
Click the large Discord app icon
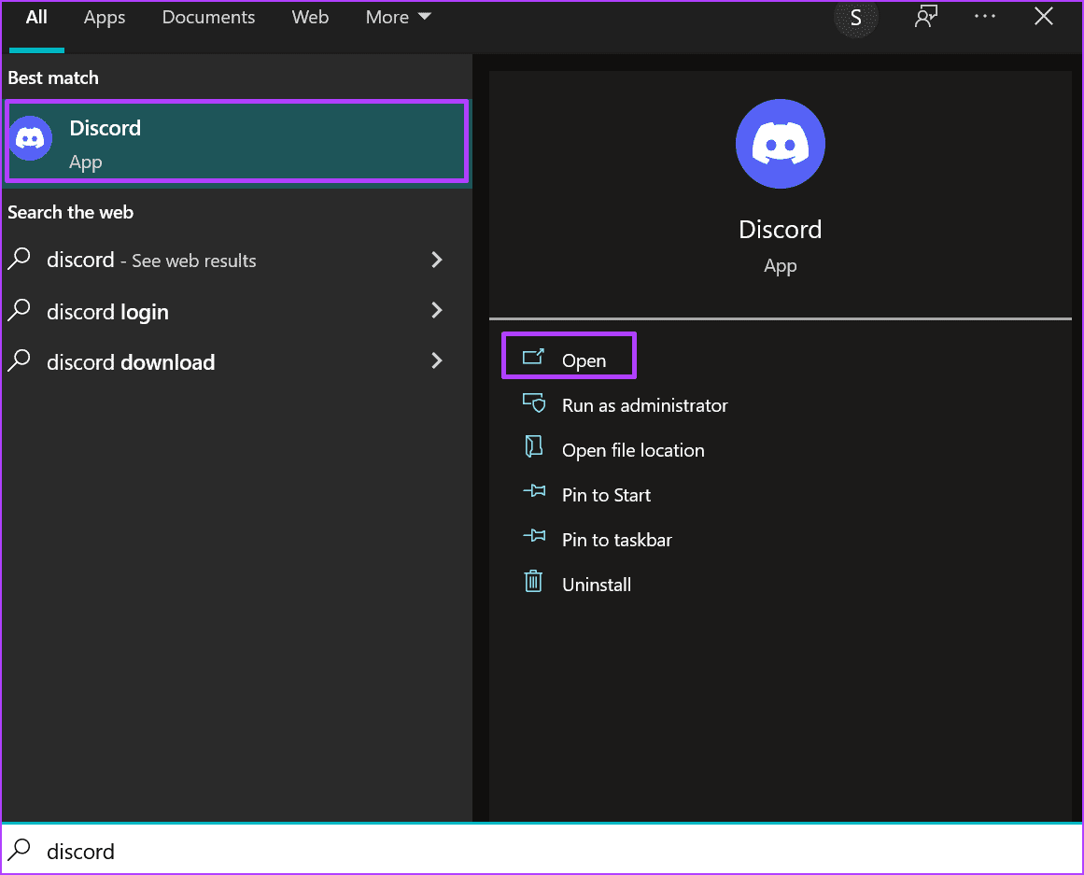[x=780, y=143]
